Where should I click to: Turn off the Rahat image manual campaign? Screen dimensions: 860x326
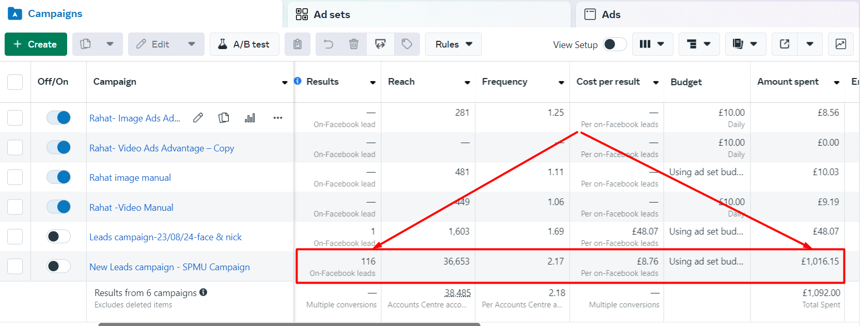click(58, 177)
